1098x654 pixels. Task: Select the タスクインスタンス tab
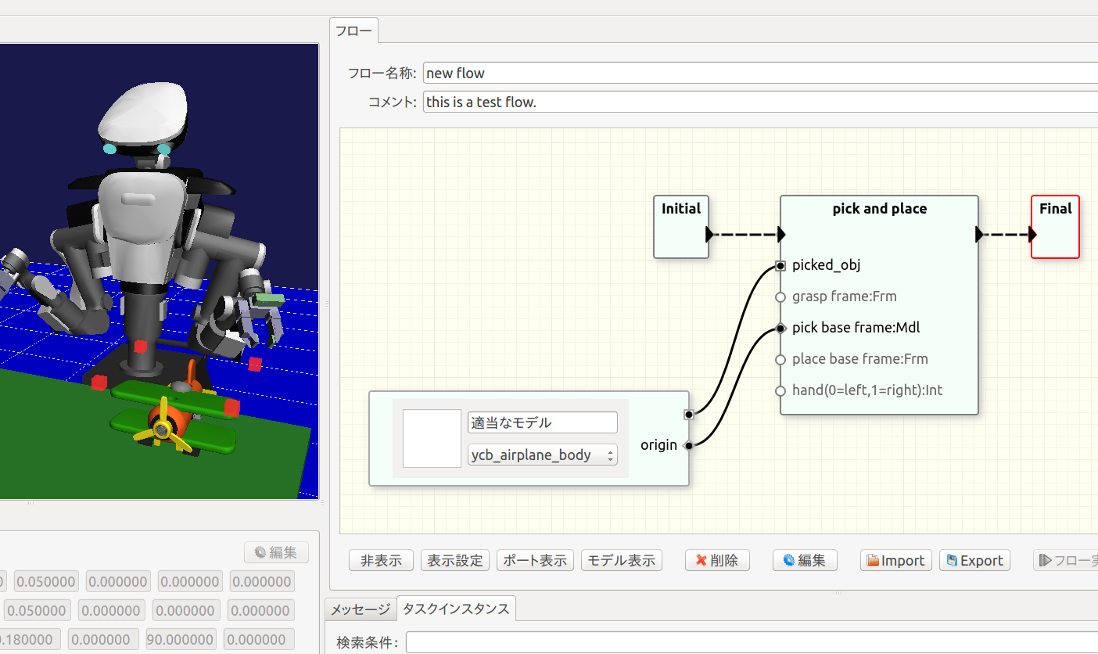tap(456, 609)
